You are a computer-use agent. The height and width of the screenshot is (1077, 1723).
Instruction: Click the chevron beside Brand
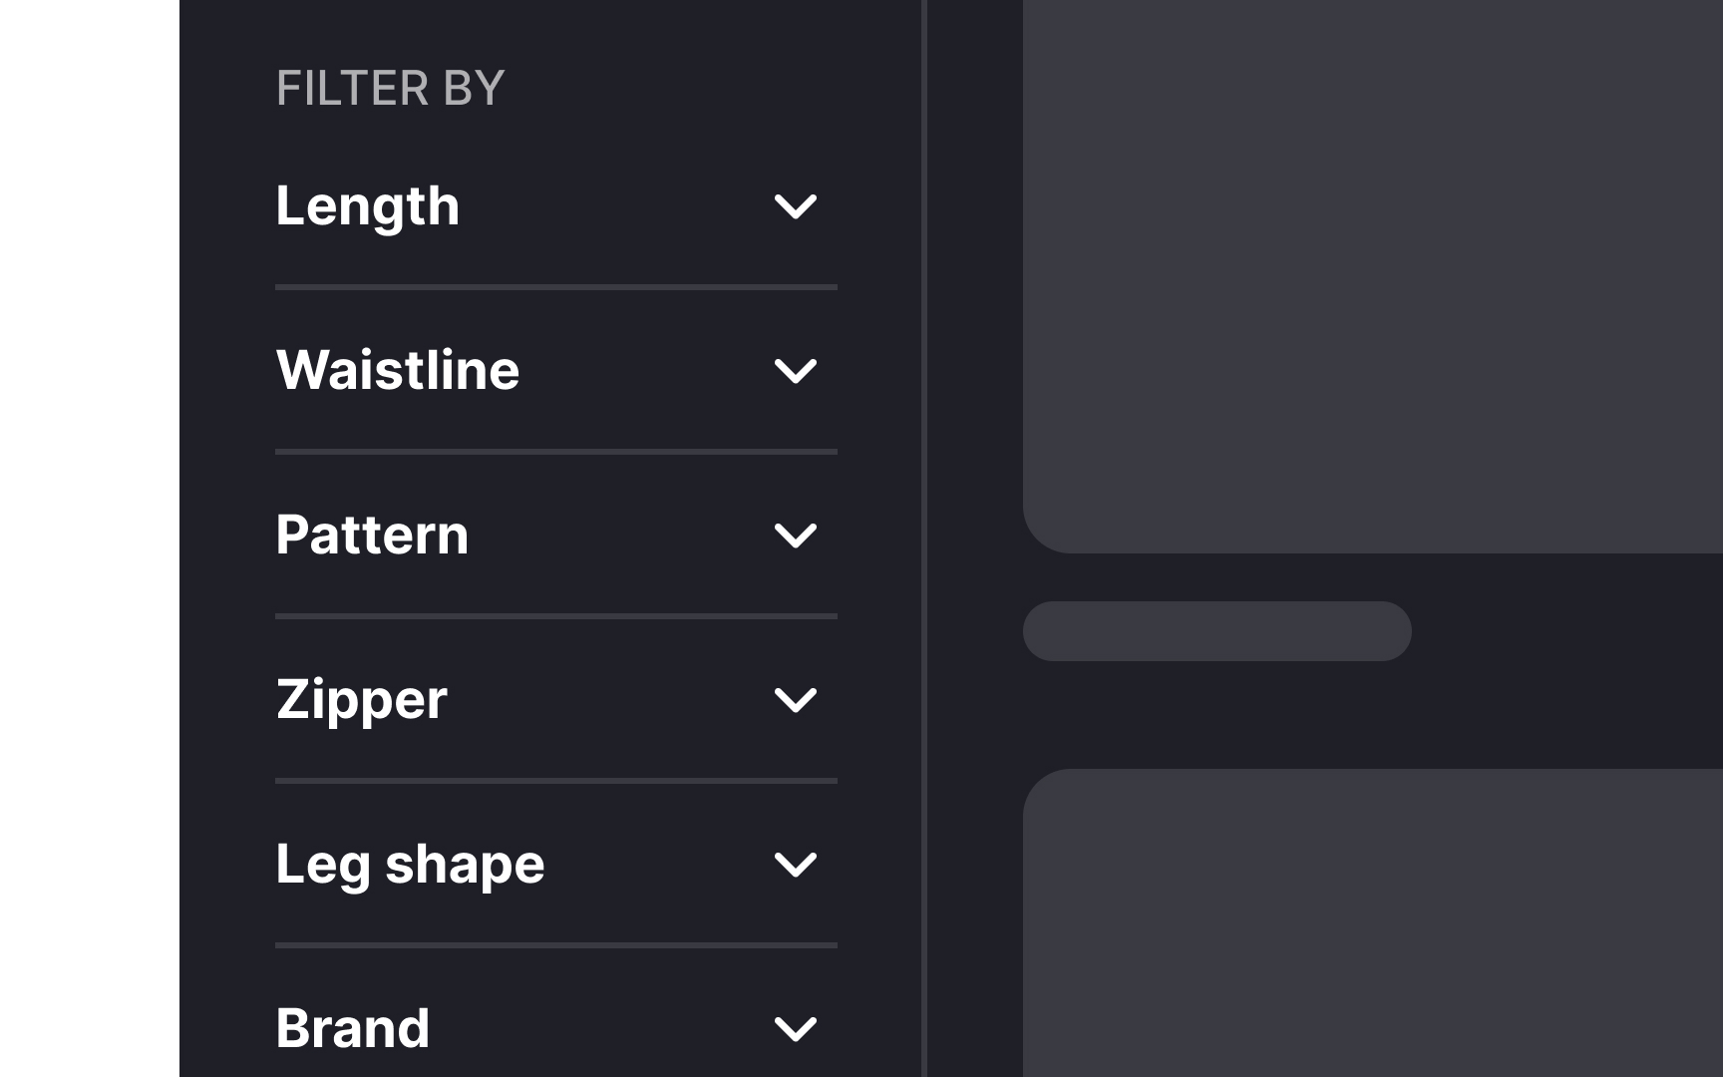click(x=798, y=1027)
